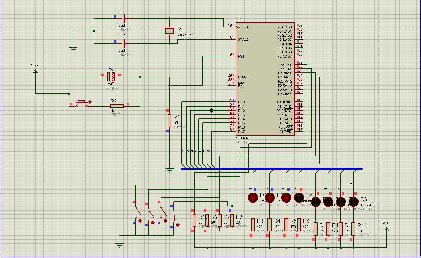Select the 10k resistor R1
The width and height of the screenshot is (421, 258).
tap(169, 121)
